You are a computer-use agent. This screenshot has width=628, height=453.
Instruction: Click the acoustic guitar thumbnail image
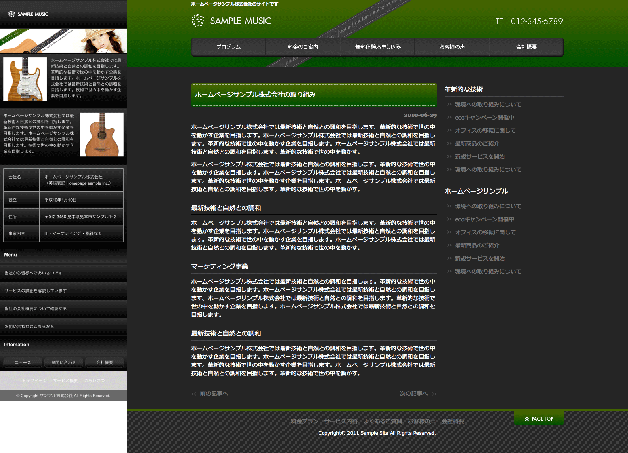(102, 135)
